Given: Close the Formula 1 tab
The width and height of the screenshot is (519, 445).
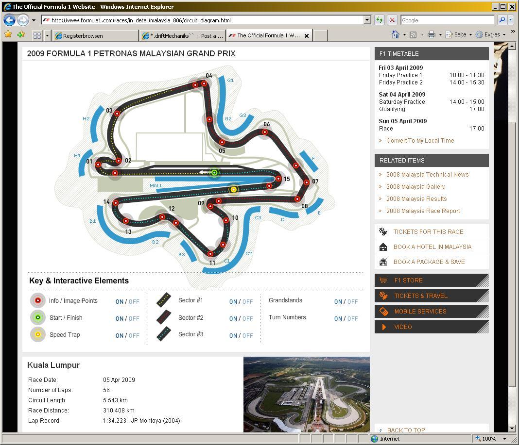Looking at the screenshot, I should coord(307,36).
